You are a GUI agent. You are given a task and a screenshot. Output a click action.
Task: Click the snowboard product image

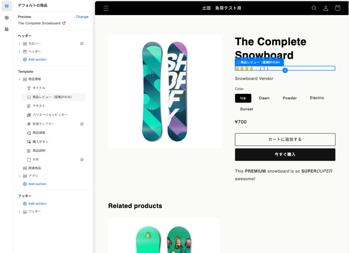point(165,91)
